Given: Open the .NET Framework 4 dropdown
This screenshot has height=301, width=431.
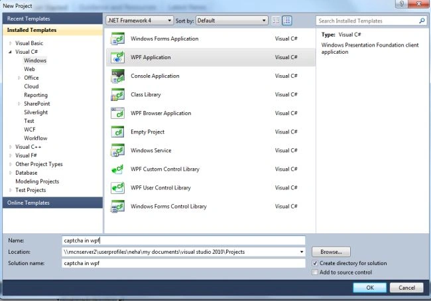Looking at the screenshot, I should [x=140, y=21].
